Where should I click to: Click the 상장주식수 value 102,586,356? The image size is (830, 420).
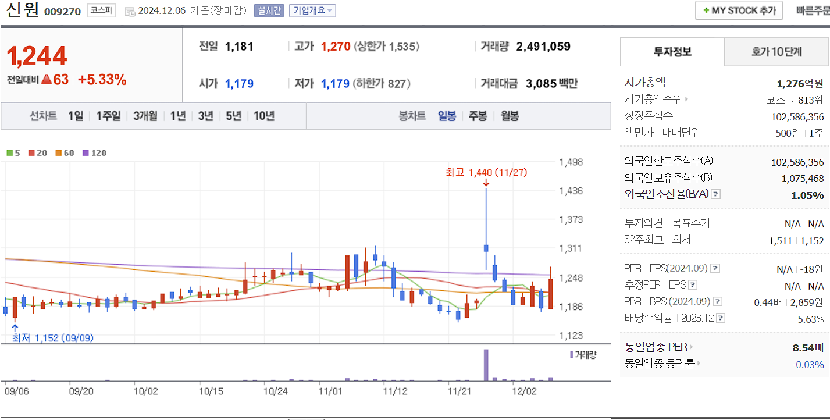(797, 117)
